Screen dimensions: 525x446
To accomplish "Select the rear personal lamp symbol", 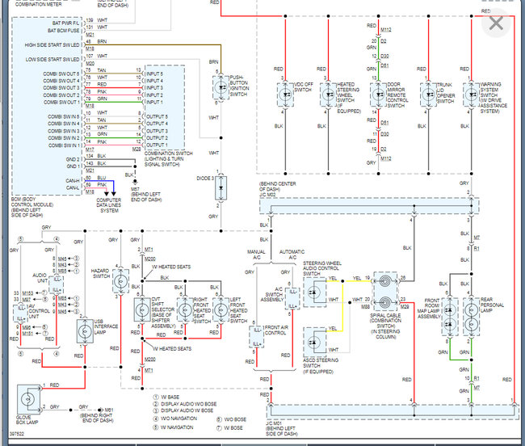I will (x=471, y=317).
